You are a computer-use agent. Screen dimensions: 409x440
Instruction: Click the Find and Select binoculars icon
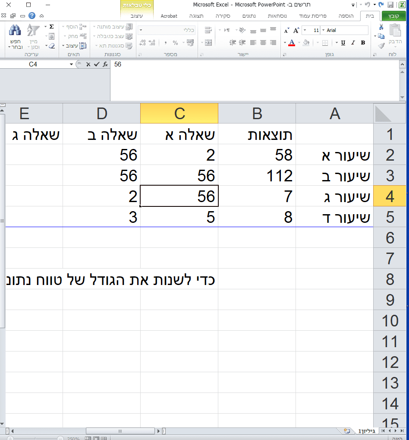coord(15,31)
